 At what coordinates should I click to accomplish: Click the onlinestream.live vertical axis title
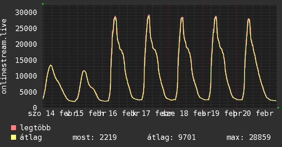4,56
